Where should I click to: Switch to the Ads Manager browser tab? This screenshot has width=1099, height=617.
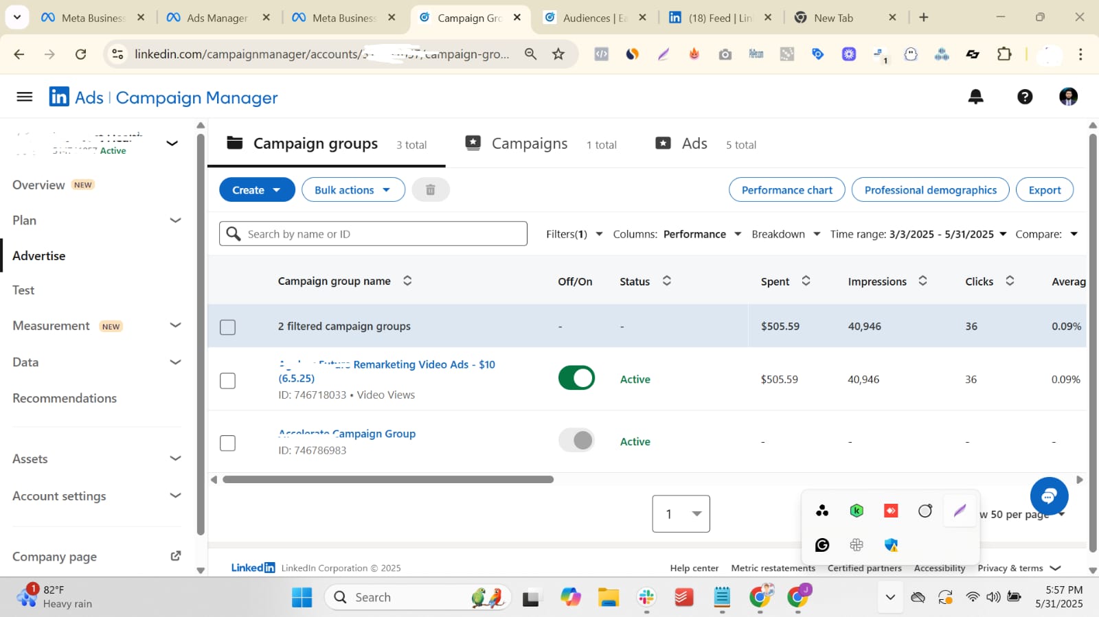point(218,18)
